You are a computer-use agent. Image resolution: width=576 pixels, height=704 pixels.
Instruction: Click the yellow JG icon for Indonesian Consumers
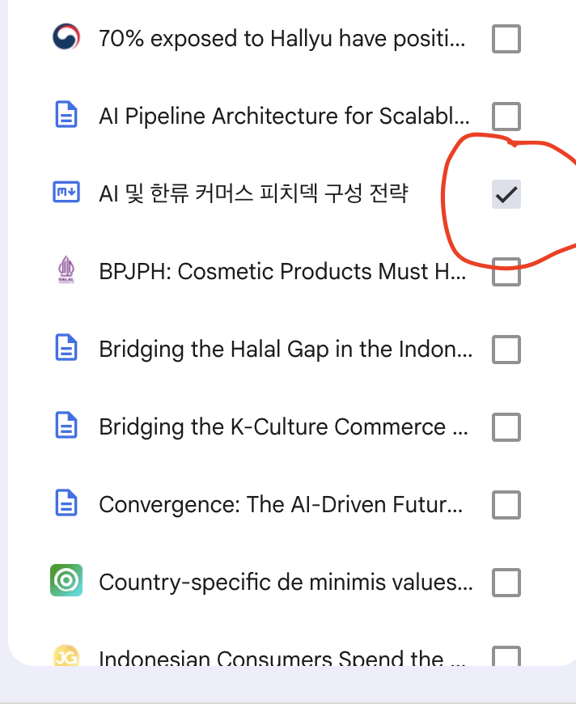coord(66,658)
